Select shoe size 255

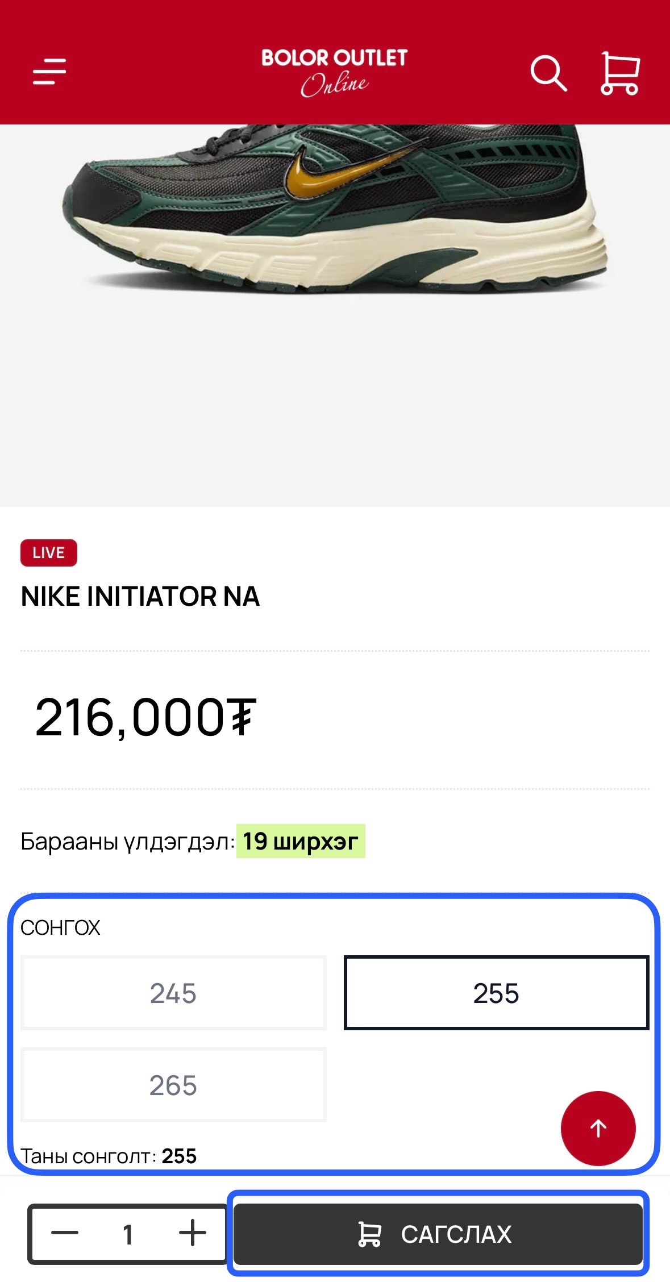pos(496,993)
